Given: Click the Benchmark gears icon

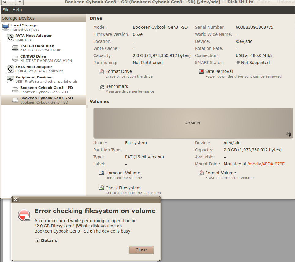Looking at the screenshot, I should point(101,86).
